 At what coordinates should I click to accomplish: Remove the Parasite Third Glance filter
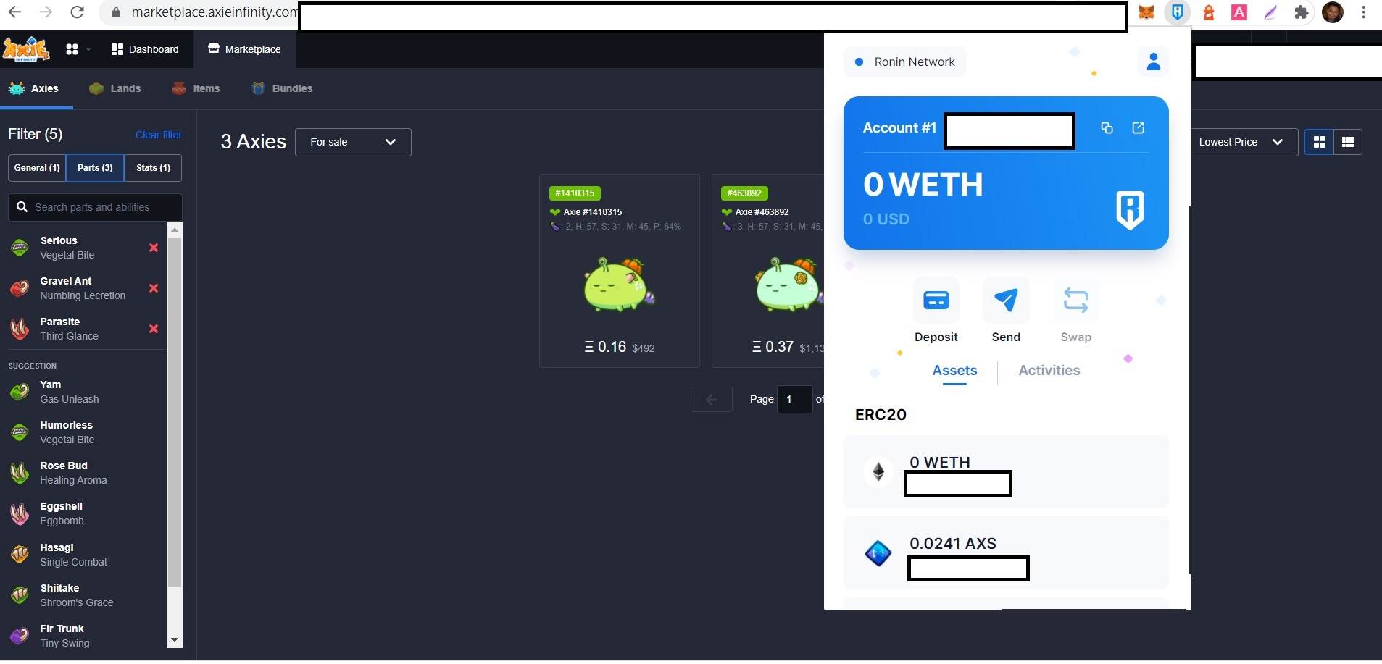[154, 329]
